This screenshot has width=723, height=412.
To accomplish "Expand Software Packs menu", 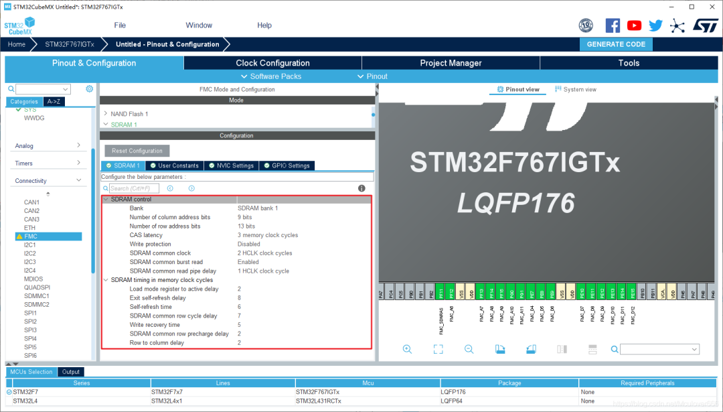I will pyautogui.click(x=271, y=76).
